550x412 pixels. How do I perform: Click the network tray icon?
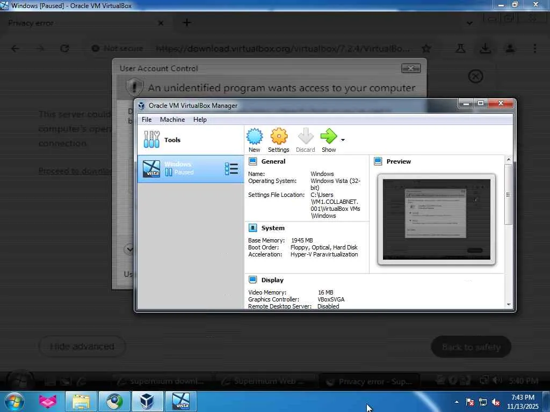(483, 402)
